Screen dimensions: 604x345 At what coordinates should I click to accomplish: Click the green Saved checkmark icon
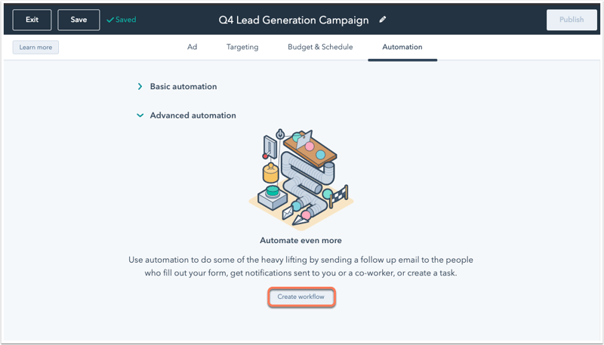110,20
